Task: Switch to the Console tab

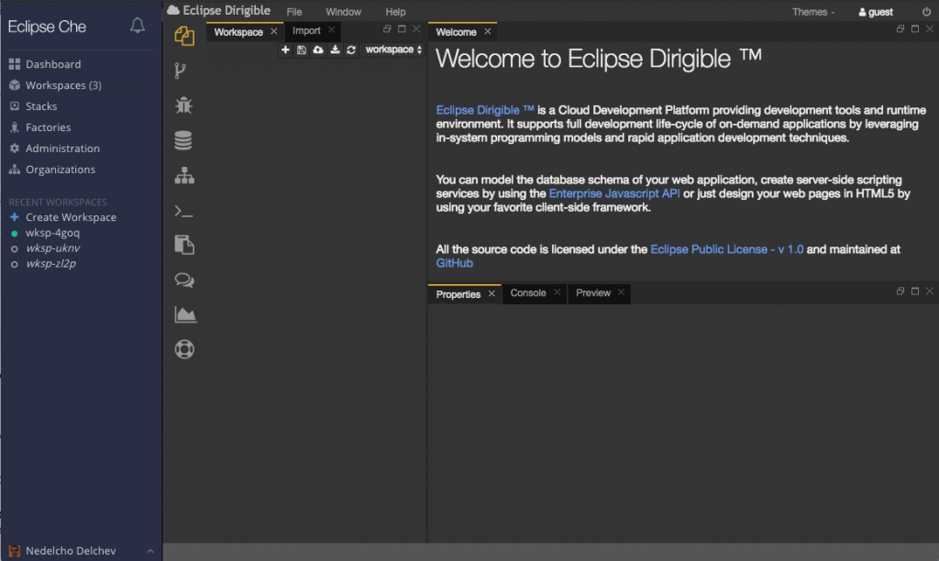Action: coord(528,293)
